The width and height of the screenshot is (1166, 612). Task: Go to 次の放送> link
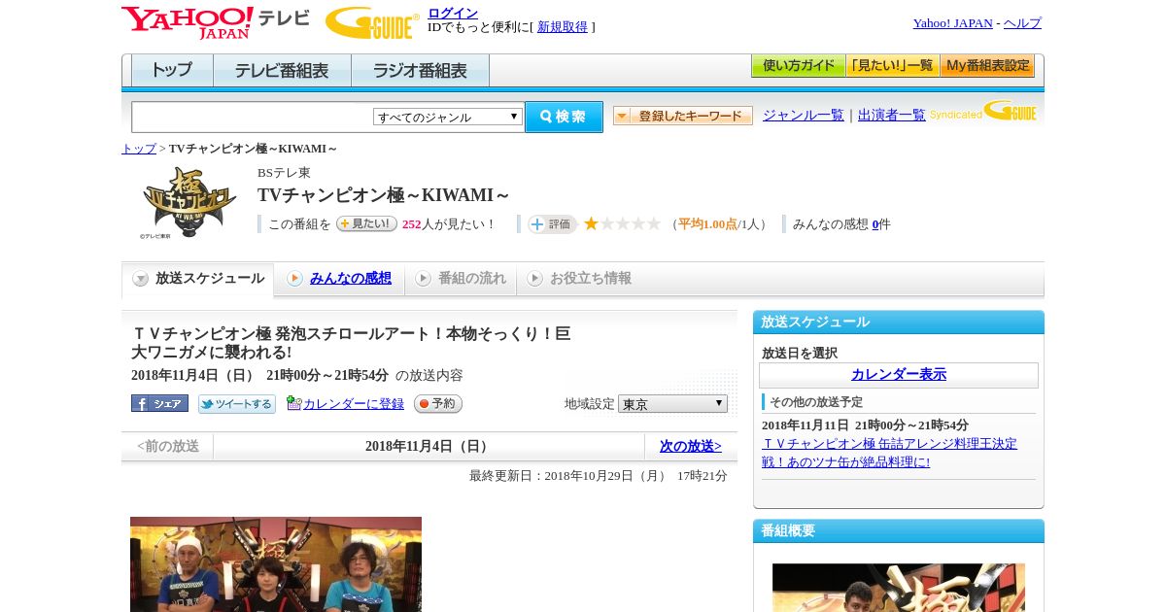click(x=691, y=447)
